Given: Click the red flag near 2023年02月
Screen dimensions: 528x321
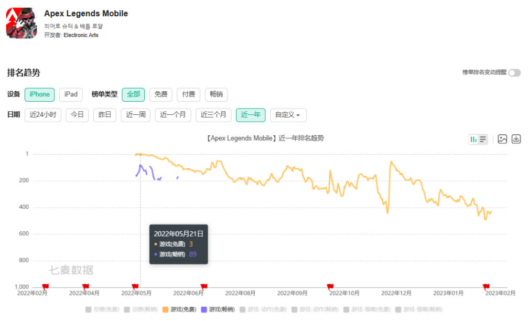Looking at the screenshot, I should pos(486,286).
